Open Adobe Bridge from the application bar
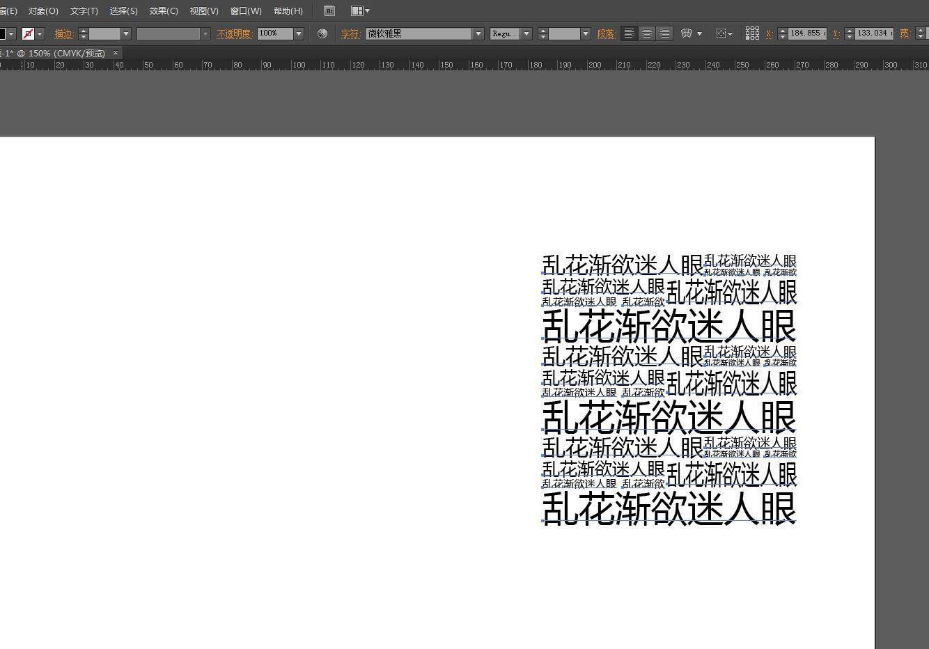Viewport: 929px width, 649px height. tap(328, 10)
